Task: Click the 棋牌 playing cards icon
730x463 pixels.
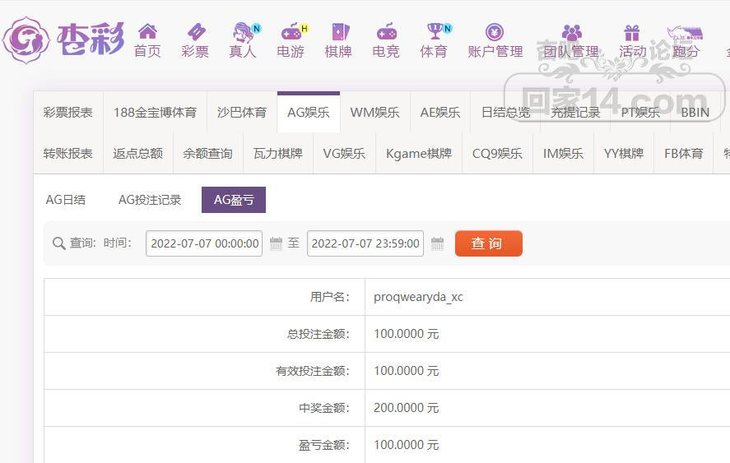Action: click(340, 32)
